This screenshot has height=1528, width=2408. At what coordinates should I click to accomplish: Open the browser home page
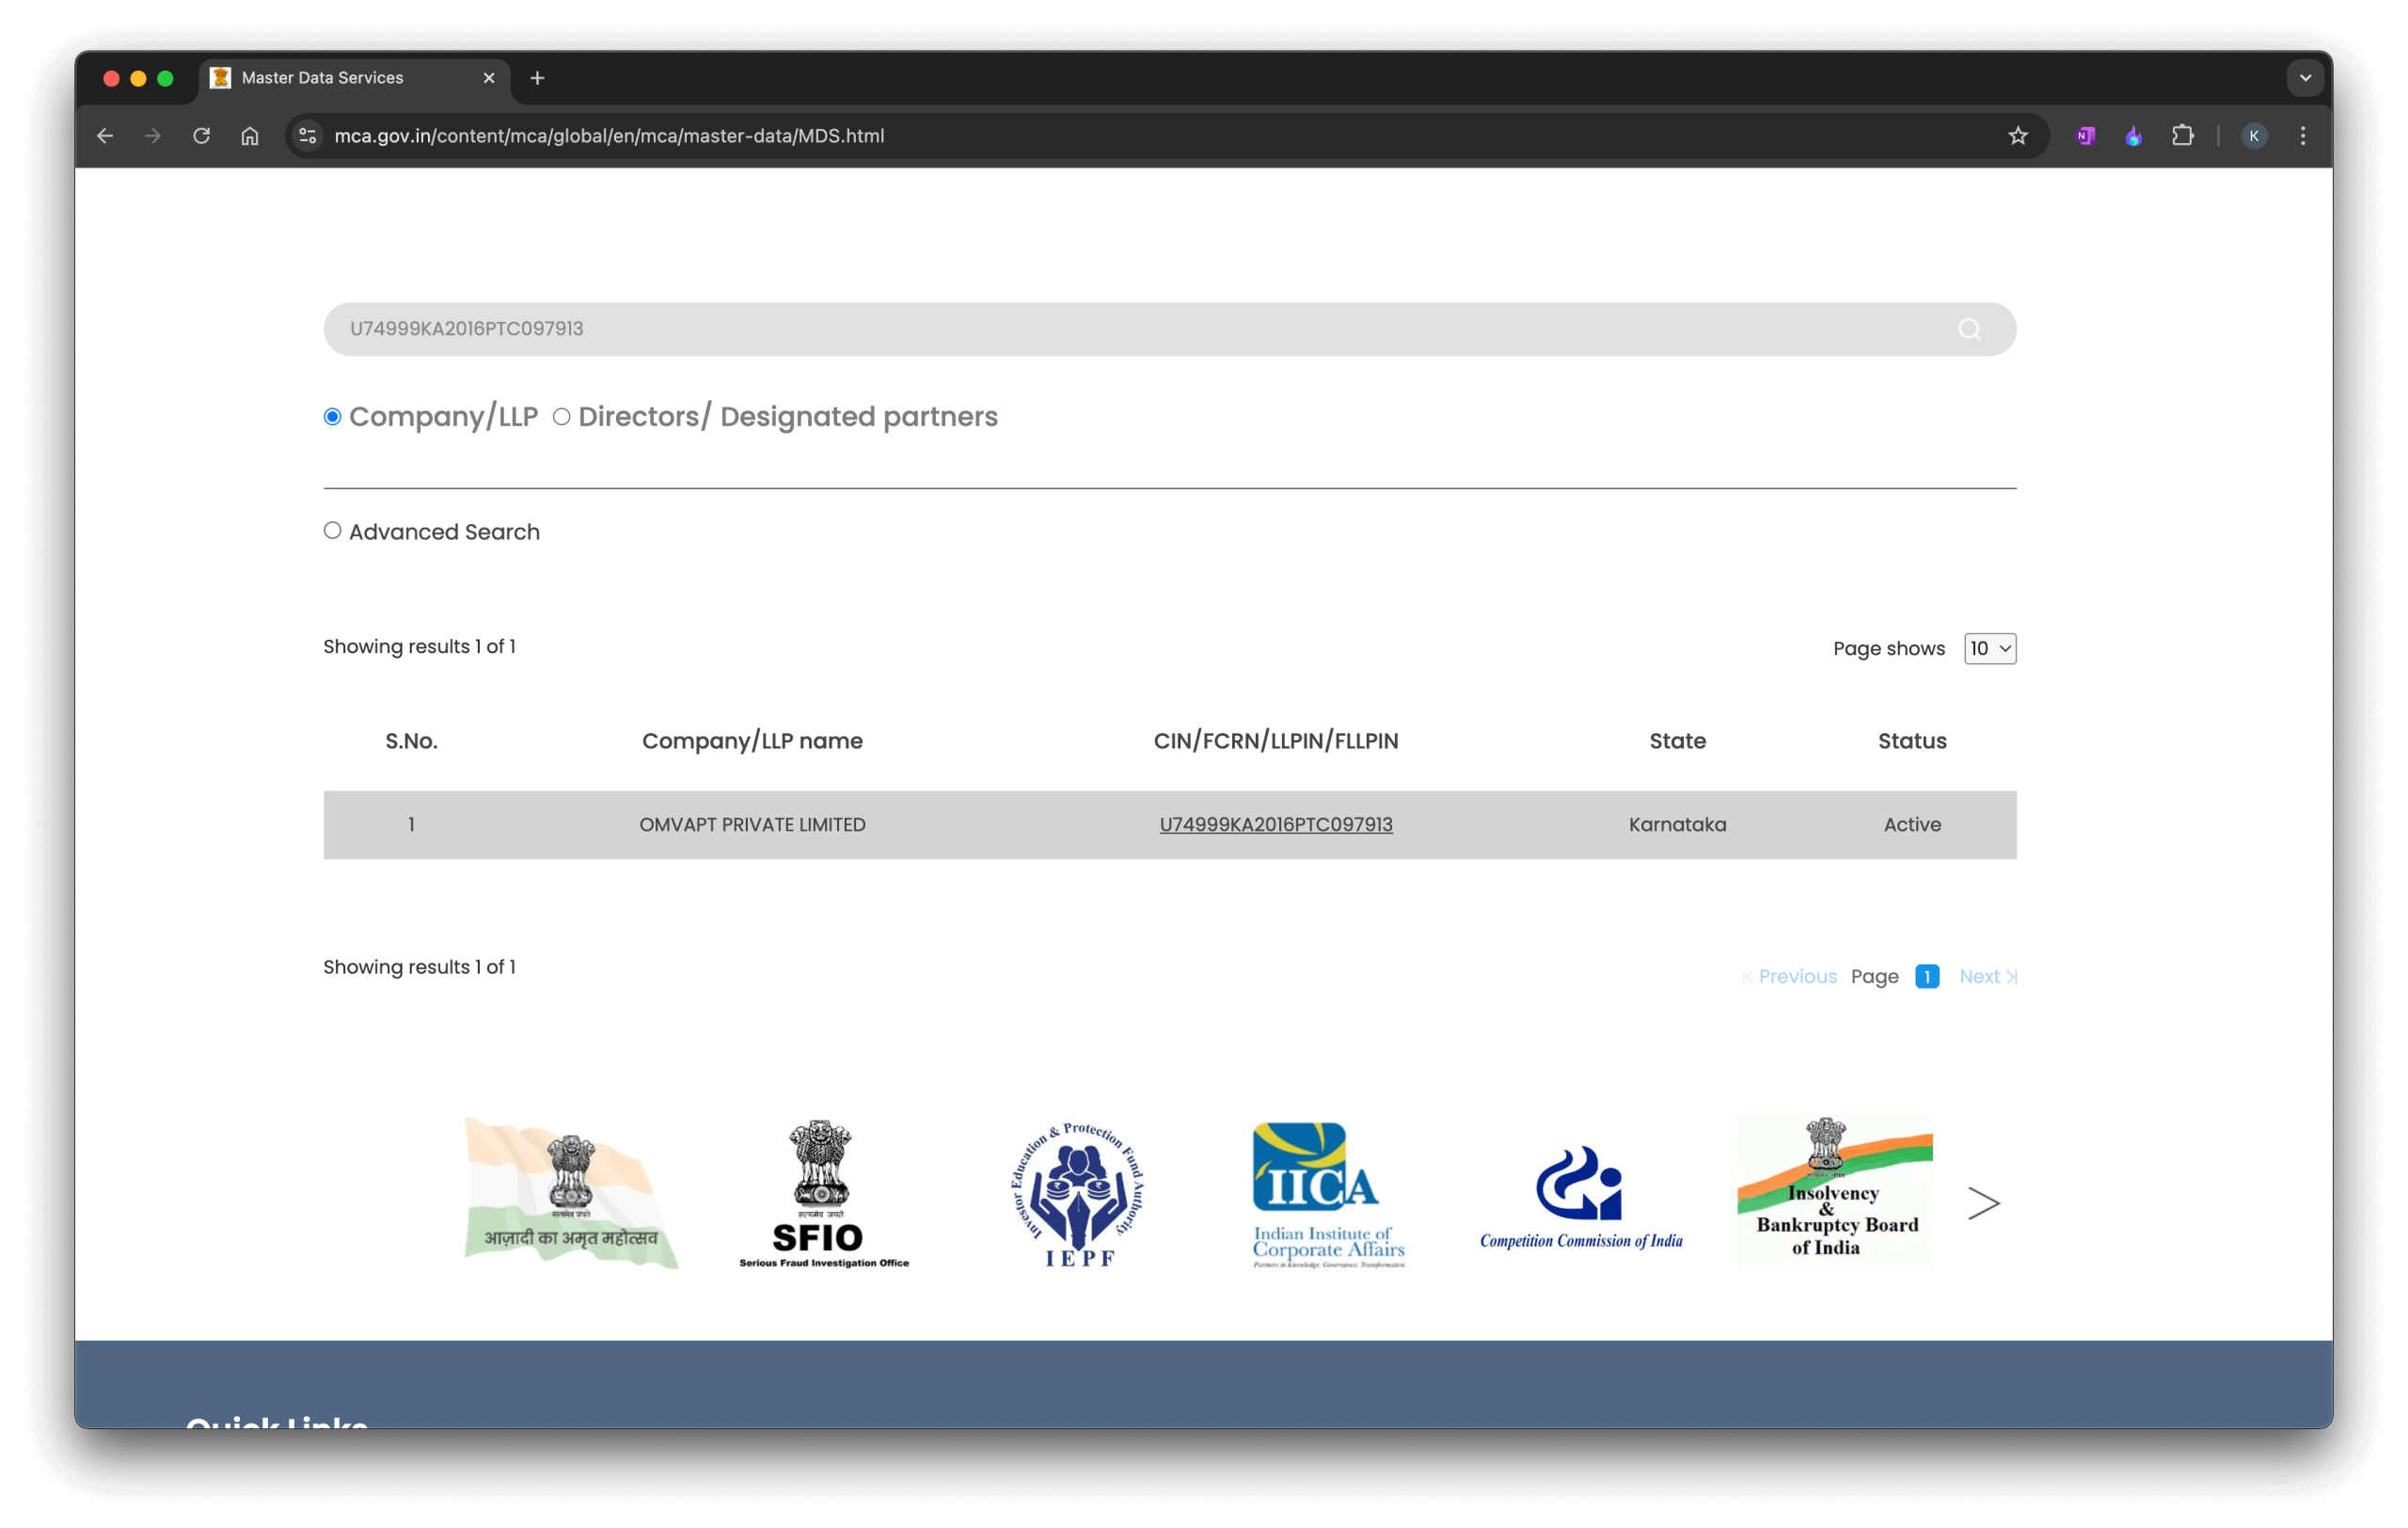click(x=250, y=136)
